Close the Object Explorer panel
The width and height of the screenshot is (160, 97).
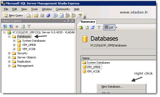(72, 21)
